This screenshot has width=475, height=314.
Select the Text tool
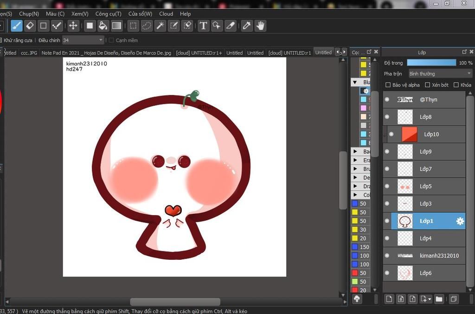pos(204,26)
